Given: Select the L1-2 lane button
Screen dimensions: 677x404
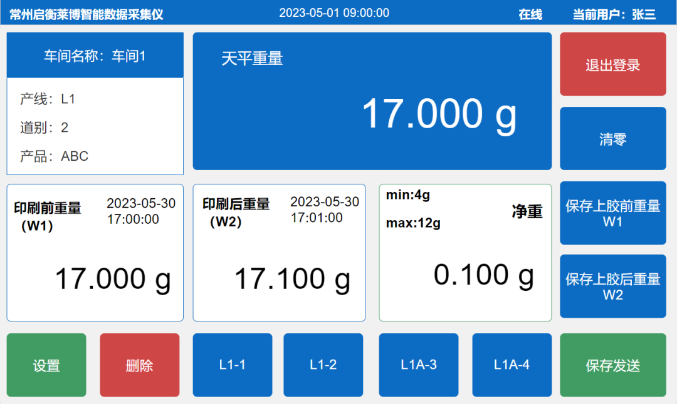Looking at the screenshot, I should 323,365.
